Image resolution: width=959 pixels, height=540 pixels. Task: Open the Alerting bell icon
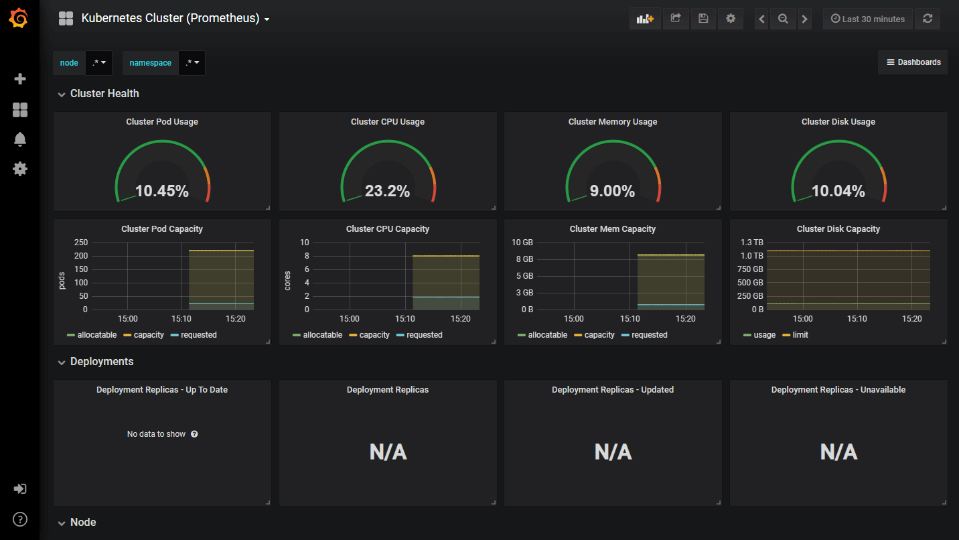coord(20,139)
